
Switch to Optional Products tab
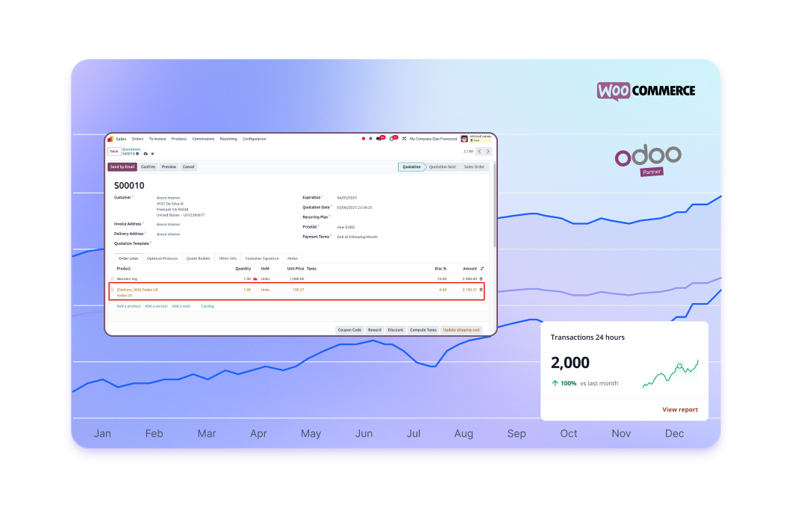click(x=162, y=258)
